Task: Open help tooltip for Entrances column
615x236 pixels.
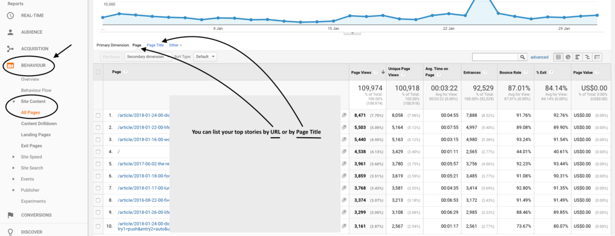Action: point(485,72)
